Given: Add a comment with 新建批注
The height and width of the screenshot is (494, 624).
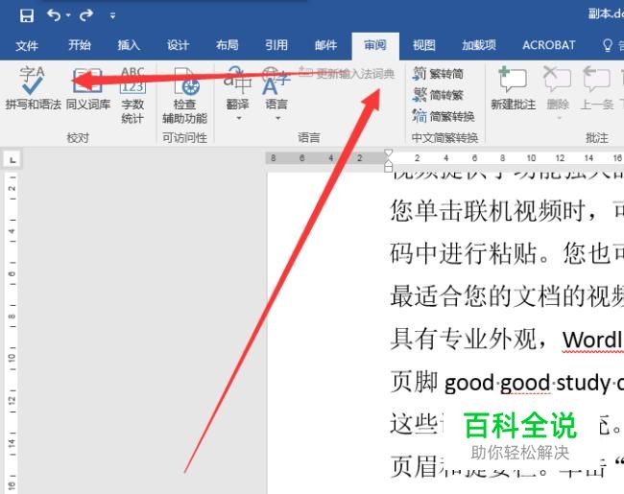Looking at the screenshot, I should click(x=513, y=88).
